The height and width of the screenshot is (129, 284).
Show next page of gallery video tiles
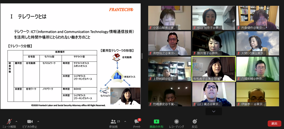pyautogui.click(x=214, y=112)
